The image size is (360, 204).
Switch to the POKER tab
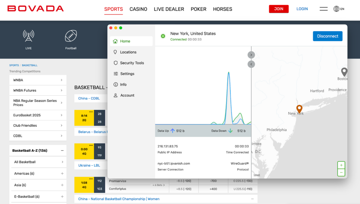(x=198, y=9)
